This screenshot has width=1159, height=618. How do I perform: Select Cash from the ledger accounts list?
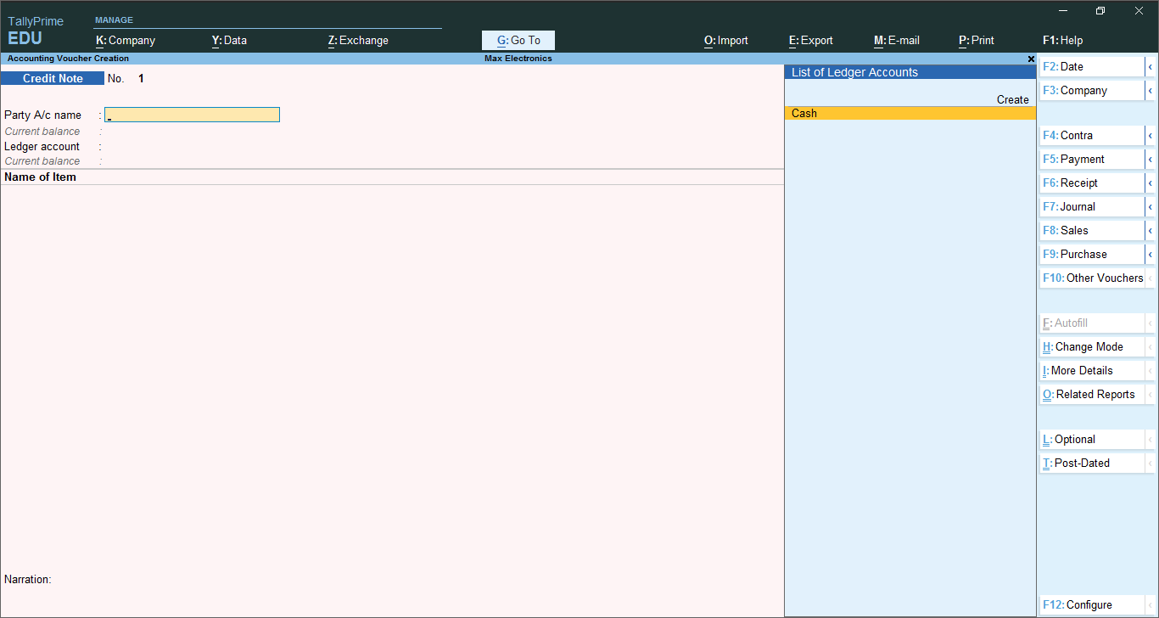pyautogui.click(x=910, y=113)
